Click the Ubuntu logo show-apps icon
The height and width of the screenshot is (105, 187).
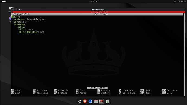click(80, 101)
